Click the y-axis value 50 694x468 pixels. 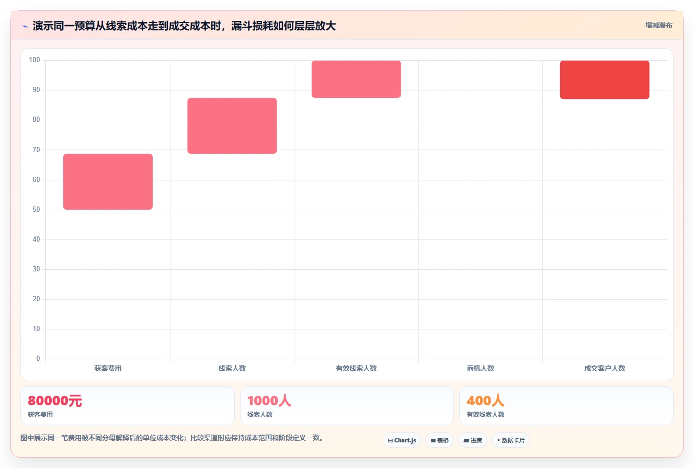tap(37, 210)
